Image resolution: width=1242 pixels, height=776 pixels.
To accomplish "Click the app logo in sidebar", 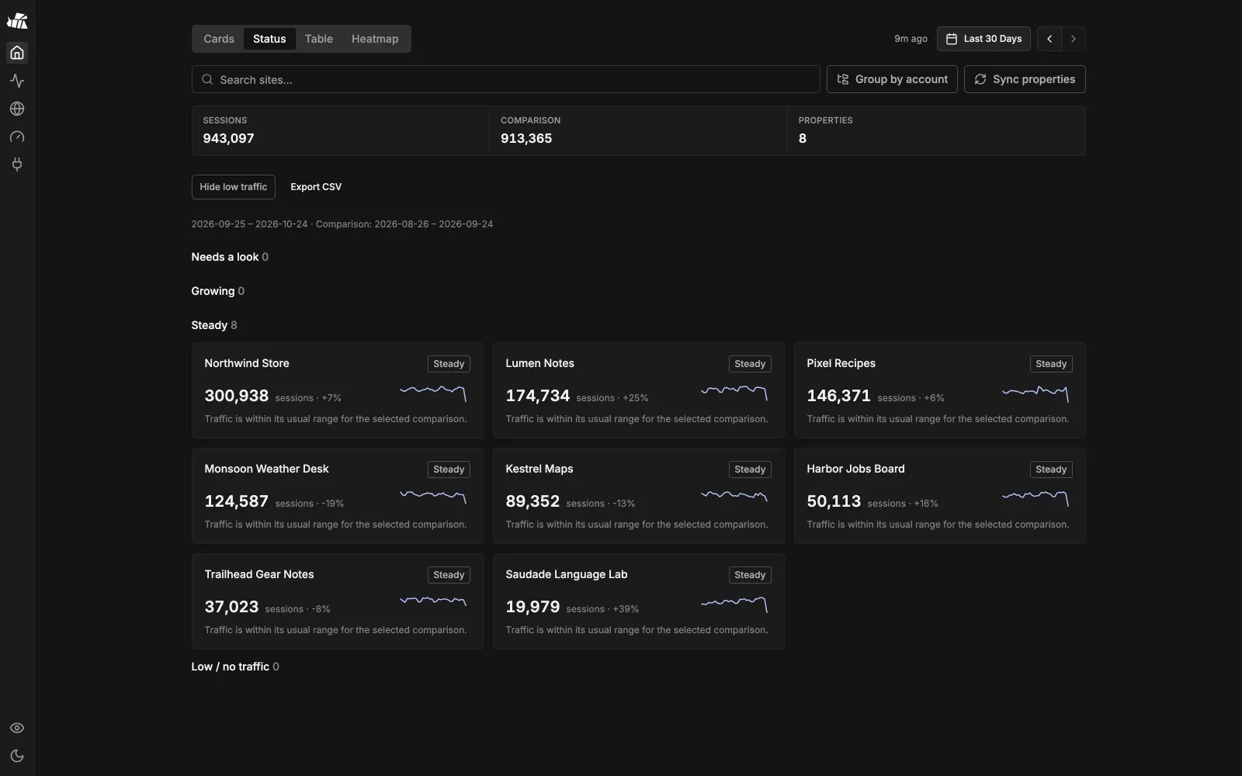I will 17,21.
